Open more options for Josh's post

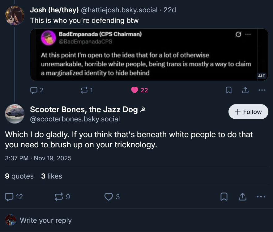262,90
